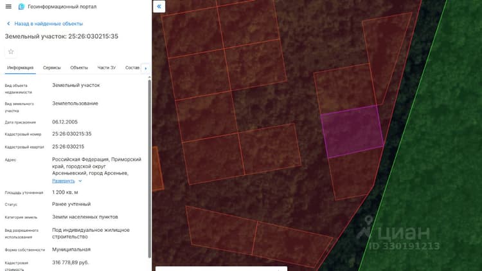Viewport: 482px width, 271px height.
Task: Click the Геоинформационный портал logo icon
Action: pos(21,6)
